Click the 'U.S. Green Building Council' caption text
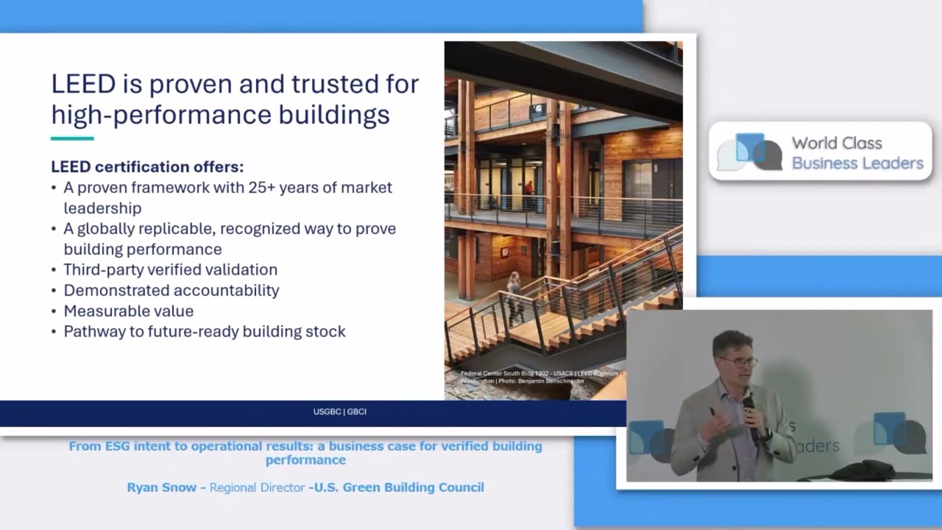Viewport: 942px width, 530px height. point(399,487)
